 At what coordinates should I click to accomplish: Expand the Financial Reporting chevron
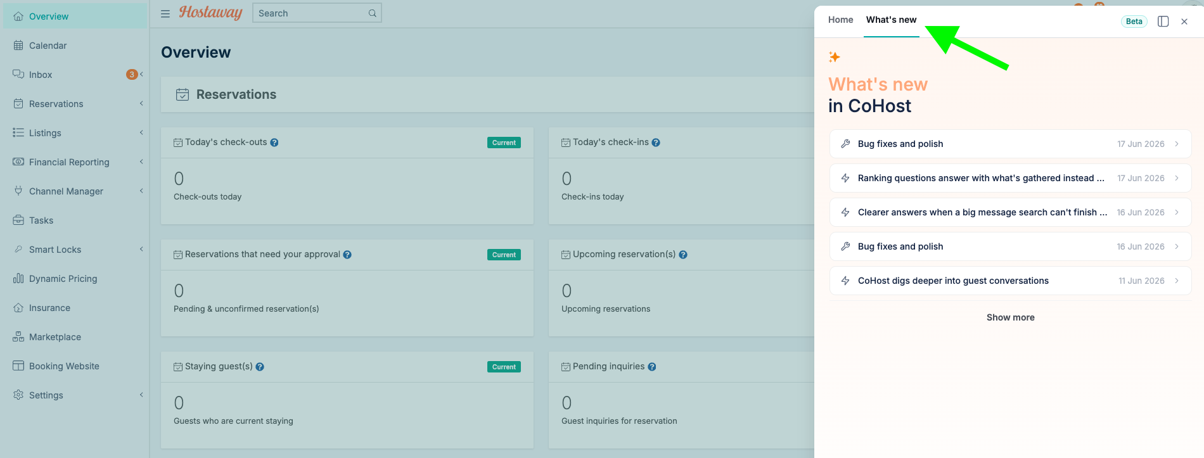141,162
